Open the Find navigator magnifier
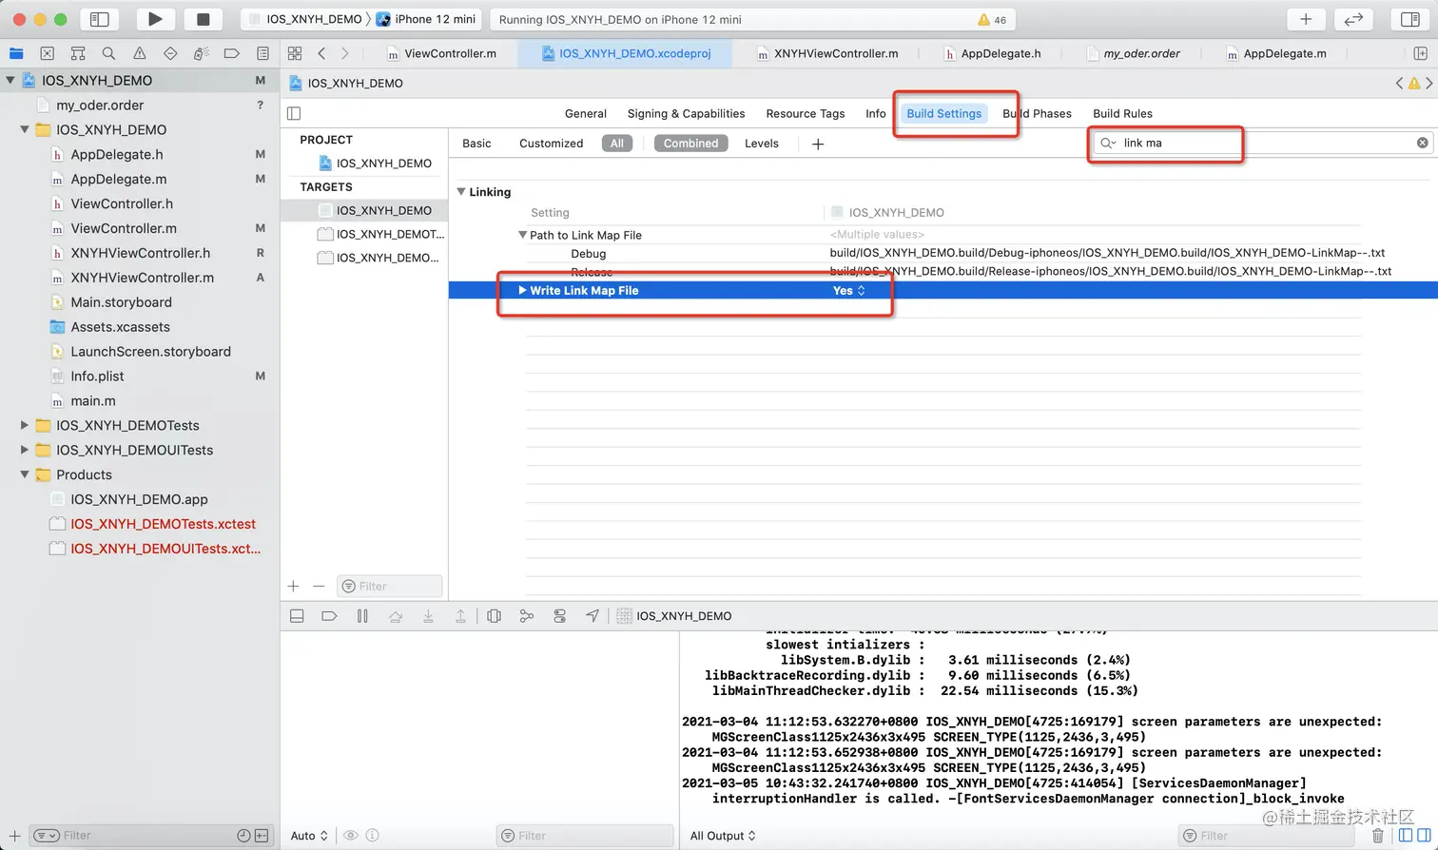Viewport: 1438px width, 850px height. tap(108, 53)
